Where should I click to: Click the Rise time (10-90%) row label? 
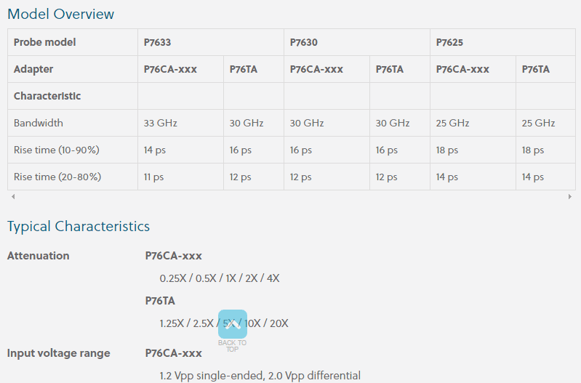(x=56, y=150)
